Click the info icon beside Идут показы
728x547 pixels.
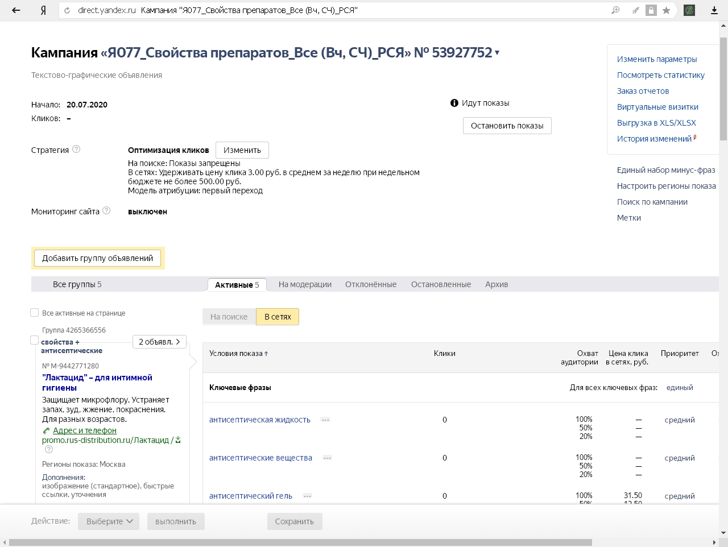(x=454, y=103)
